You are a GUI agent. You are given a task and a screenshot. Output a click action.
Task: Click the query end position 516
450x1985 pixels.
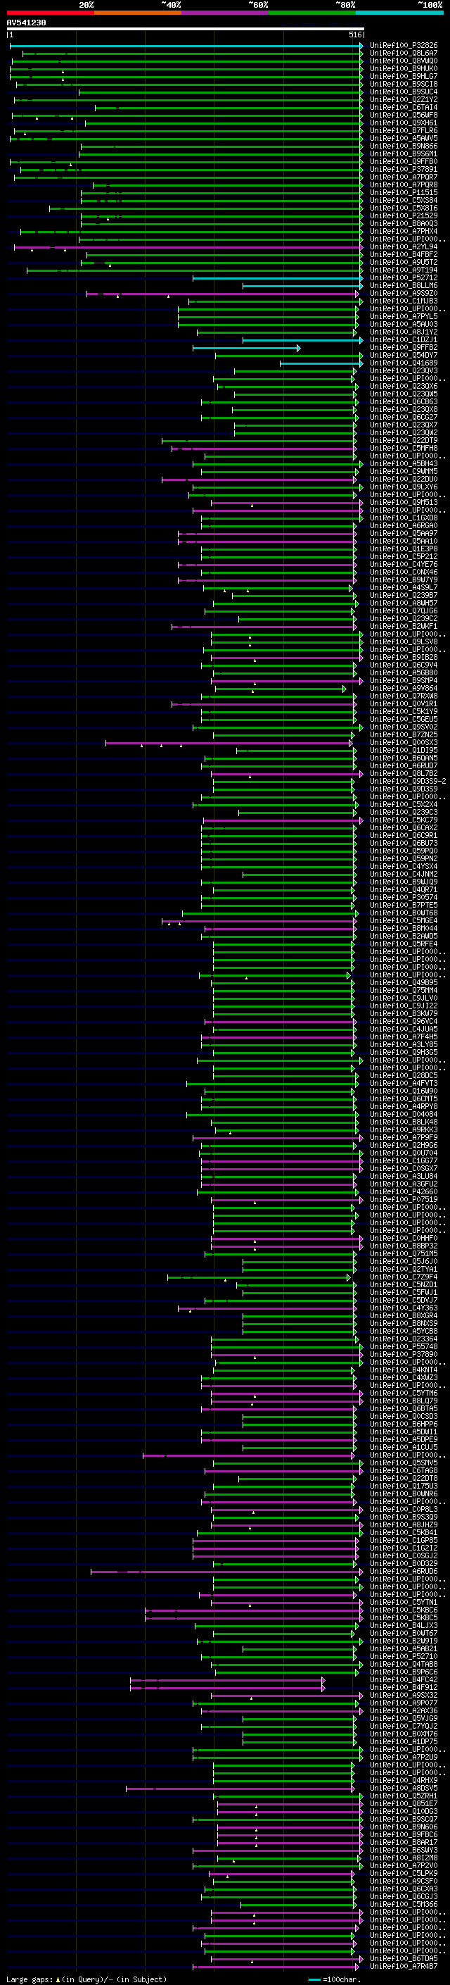355,35
